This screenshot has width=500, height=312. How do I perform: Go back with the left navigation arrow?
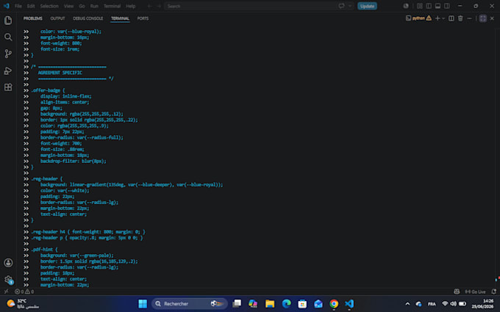(149, 6)
